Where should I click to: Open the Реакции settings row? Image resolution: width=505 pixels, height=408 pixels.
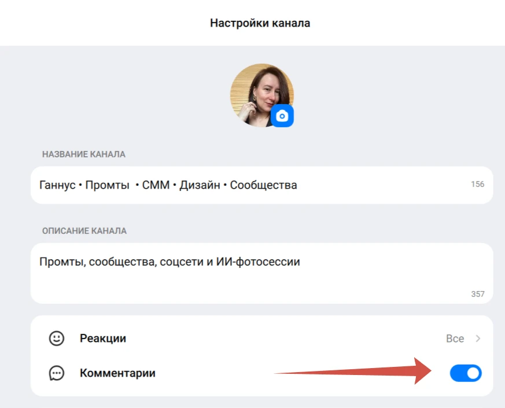tap(261, 339)
